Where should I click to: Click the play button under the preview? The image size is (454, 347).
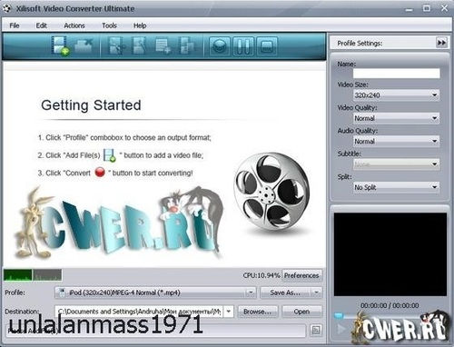point(341,329)
